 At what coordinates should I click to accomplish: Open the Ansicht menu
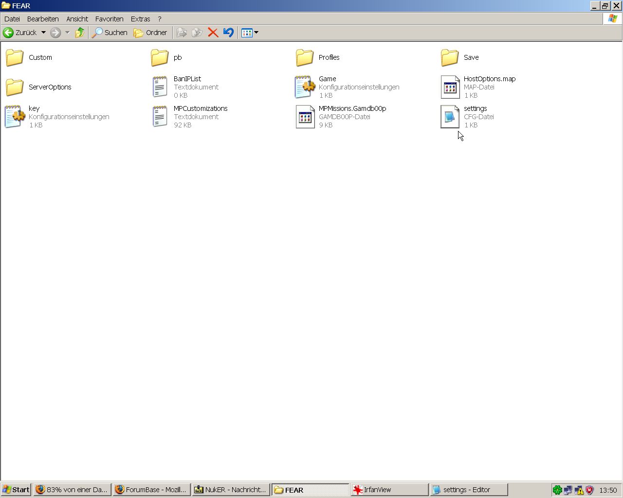coord(77,19)
